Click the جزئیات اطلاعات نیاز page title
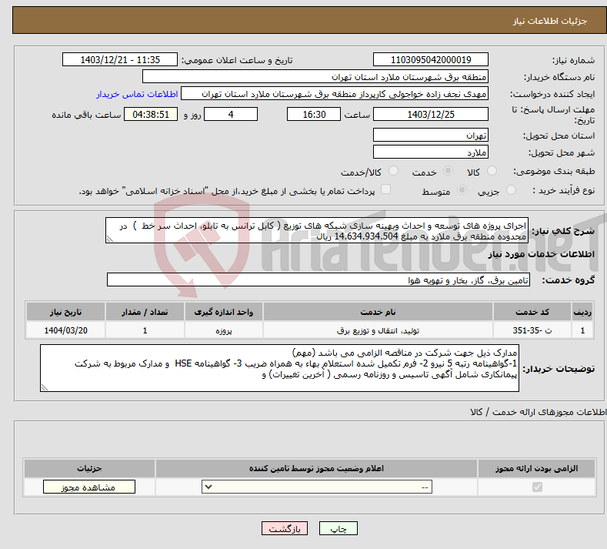Screen dimensions: 607x549 (x=550, y=21)
